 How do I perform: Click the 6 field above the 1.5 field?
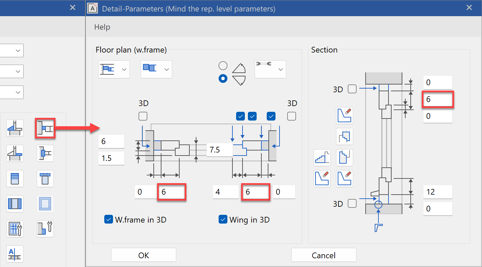(111, 141)
